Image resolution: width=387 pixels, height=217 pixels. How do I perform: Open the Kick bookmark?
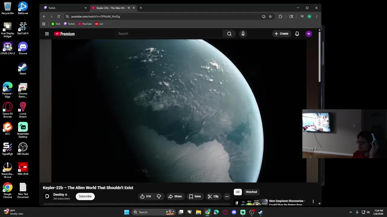56,24
